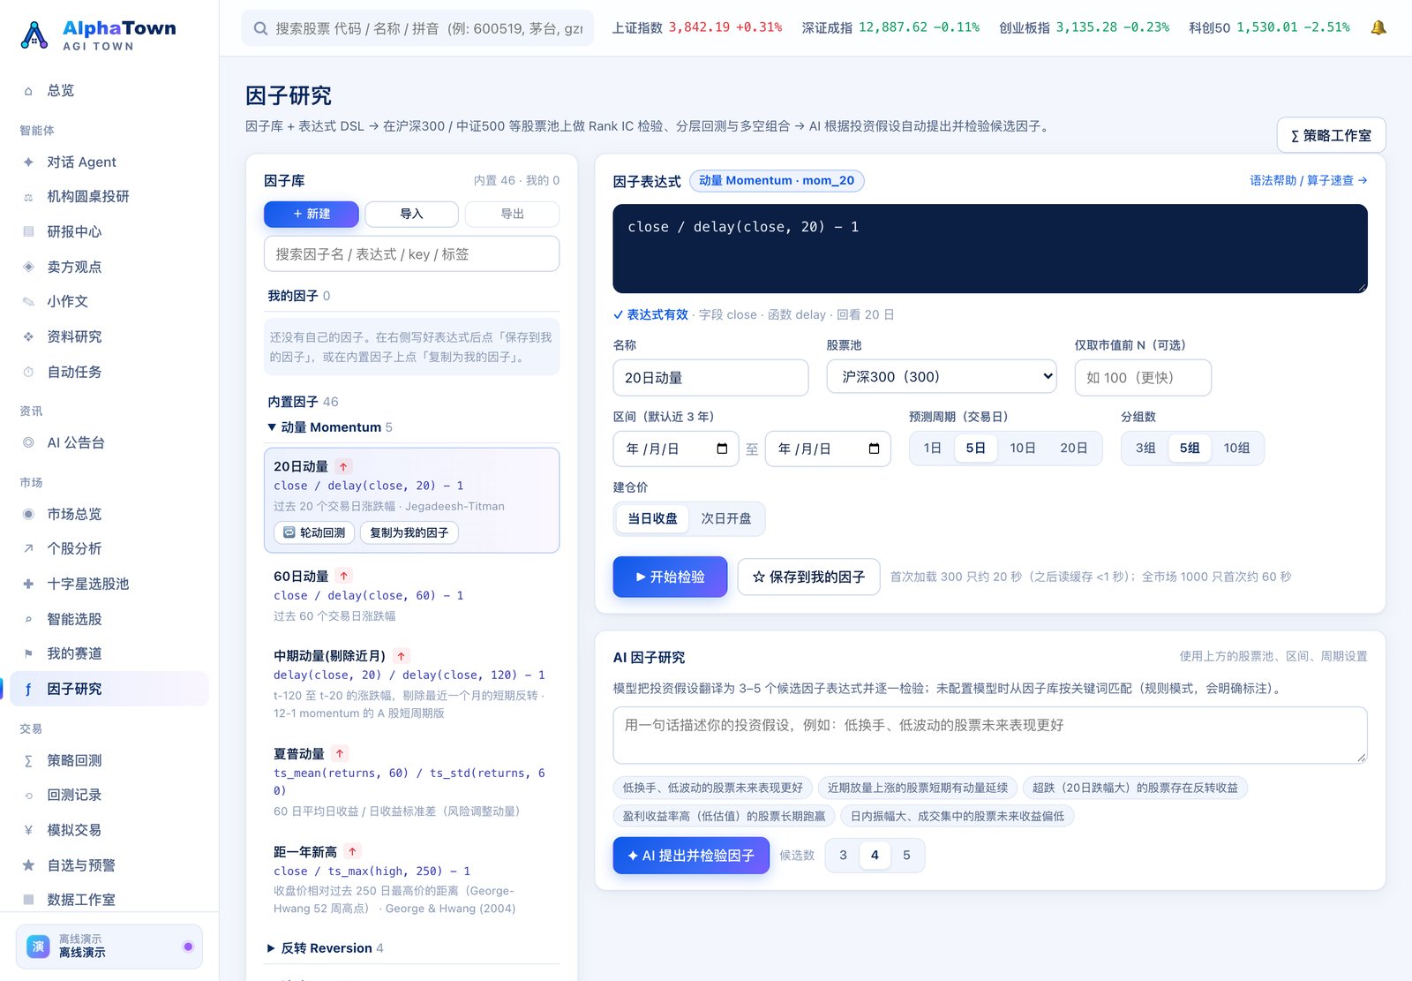Click the AI investment hypothesis textarea
The width and height of the screenshot is (1412, 981).
990,735
